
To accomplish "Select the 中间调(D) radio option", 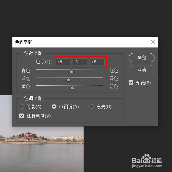I will 54,107.
